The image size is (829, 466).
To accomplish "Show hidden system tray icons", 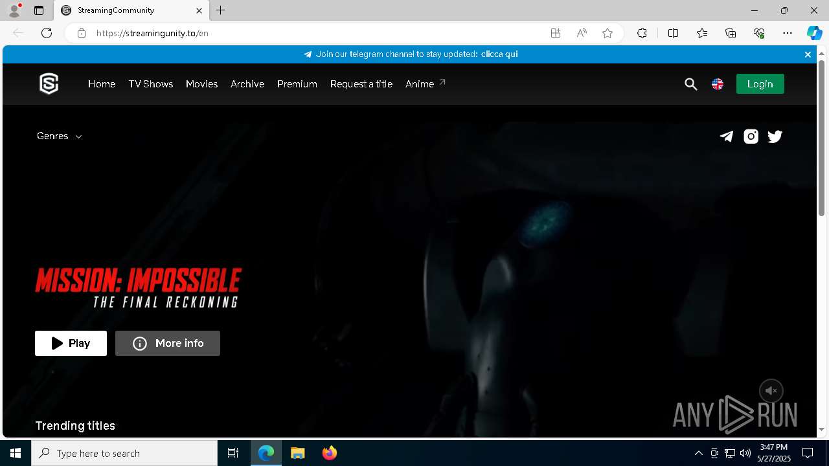I will point(698,453).
